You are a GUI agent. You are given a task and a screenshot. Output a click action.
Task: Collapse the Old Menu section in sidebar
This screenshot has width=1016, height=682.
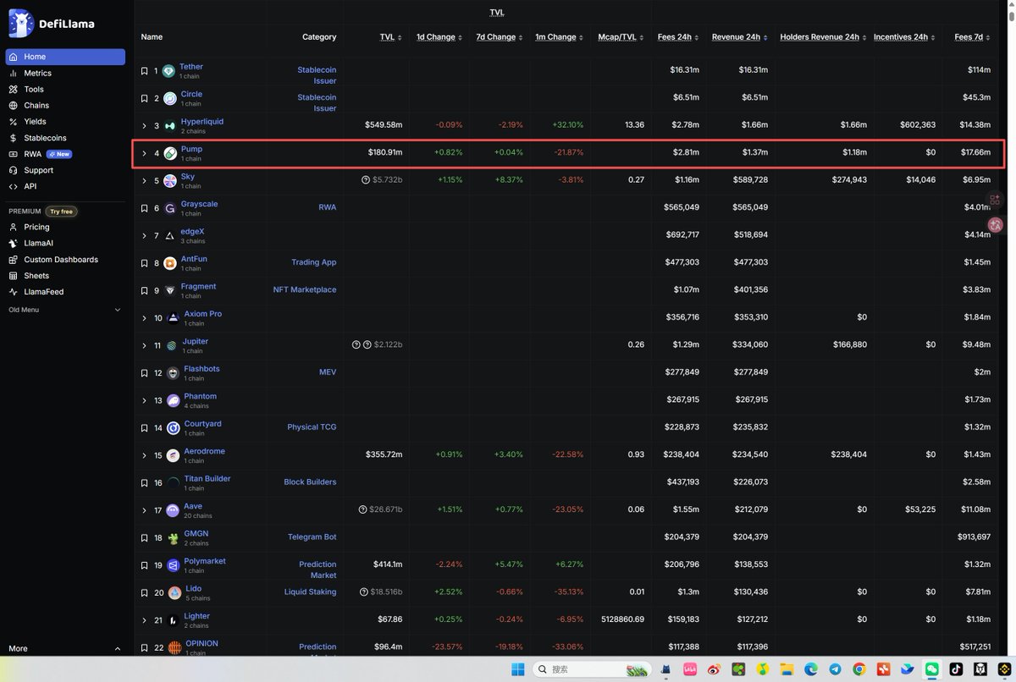[x=65, y=310]
